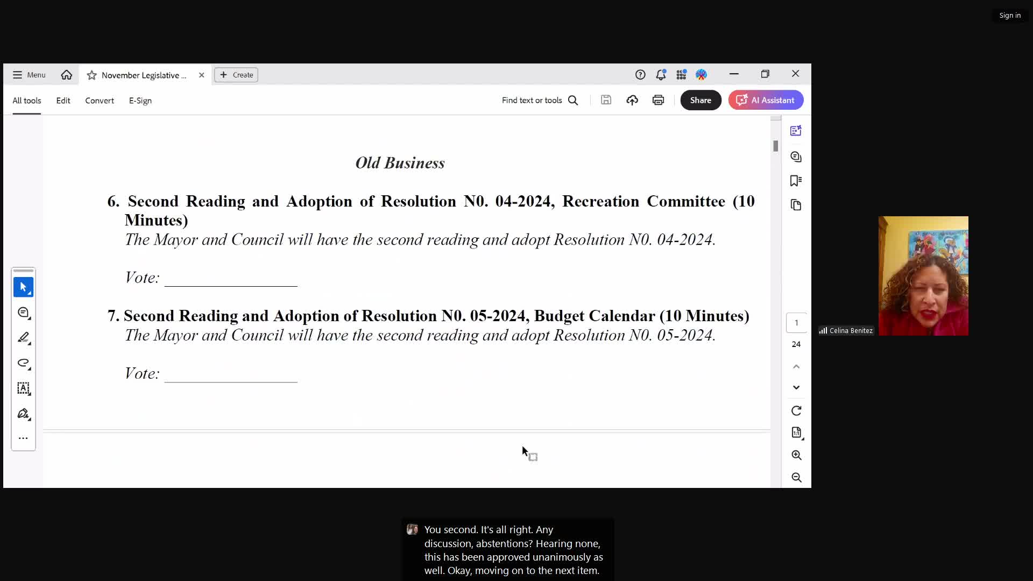The height and width of the screenshot is (581, 1033).
Task: Click the Share button
Action: pyautogui.click(x=700, y=100)
